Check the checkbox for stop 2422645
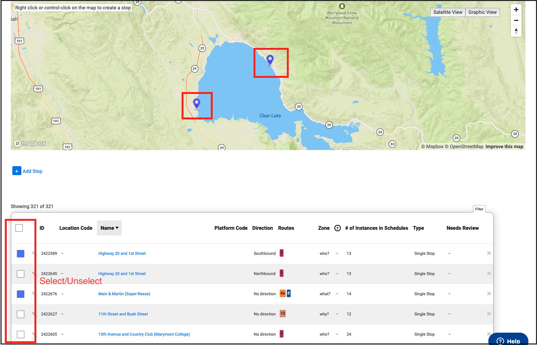The width and height of the screenshot is (537, 345). 21,274
